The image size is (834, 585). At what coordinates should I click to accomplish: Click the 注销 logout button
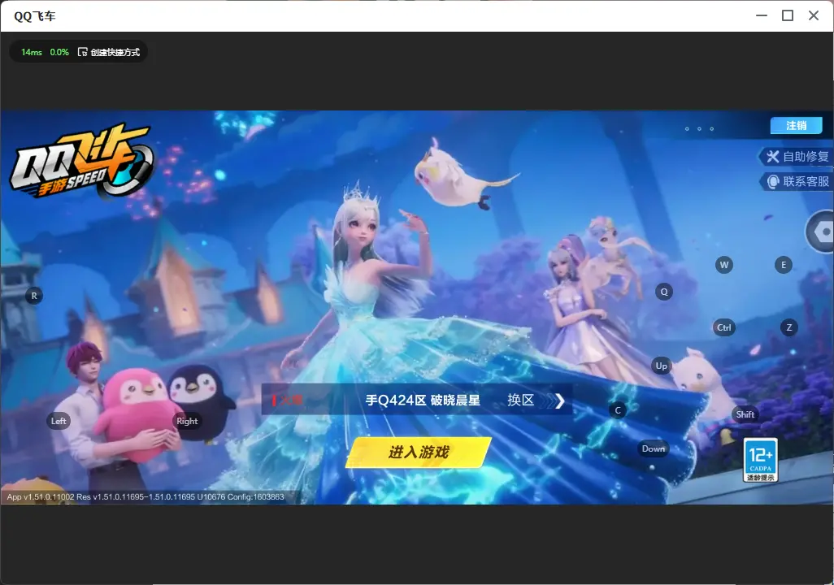pos(797,125)
